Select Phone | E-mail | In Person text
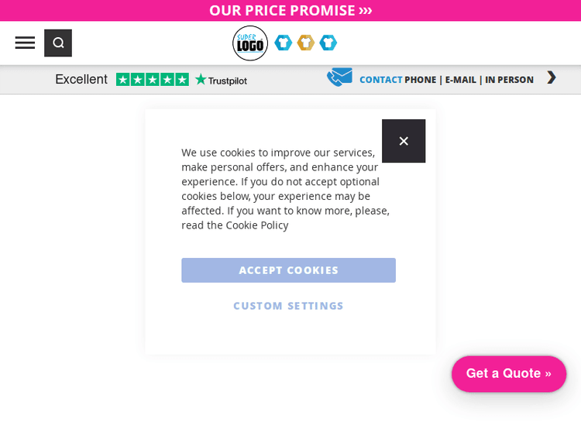The height and width of the screenshot is (436, 581). 469,80
